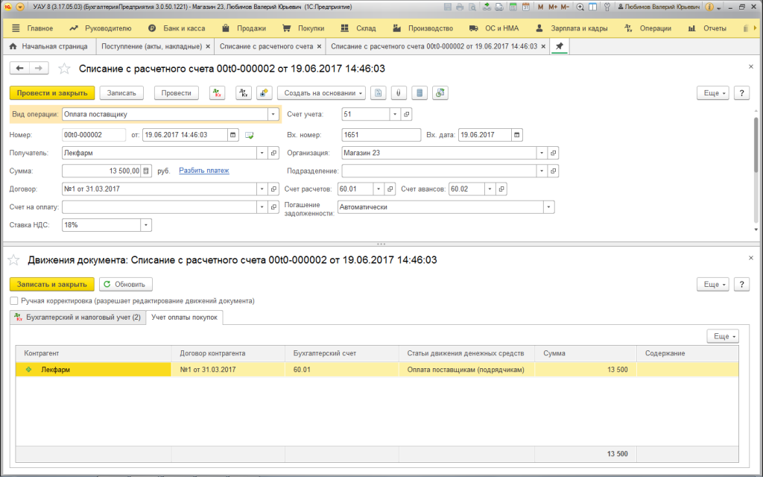This screenshot has height=477, width=763.
Task: Open the Продажи section
Action: click(x=244, y=28)
